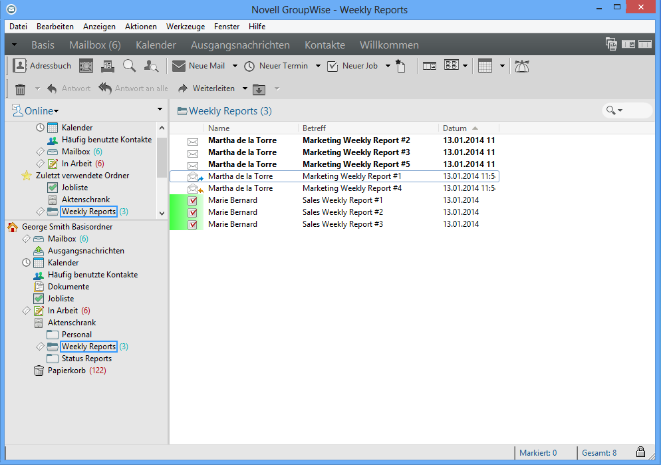Open the Werkzeuge menu
This screenshot has width=661, height=465.
pos(186,26)
